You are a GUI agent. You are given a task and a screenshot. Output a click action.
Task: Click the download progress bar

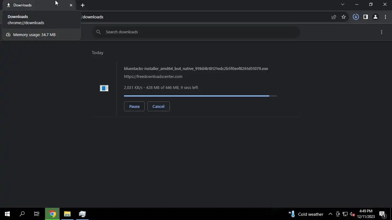(x=200, y=96)
